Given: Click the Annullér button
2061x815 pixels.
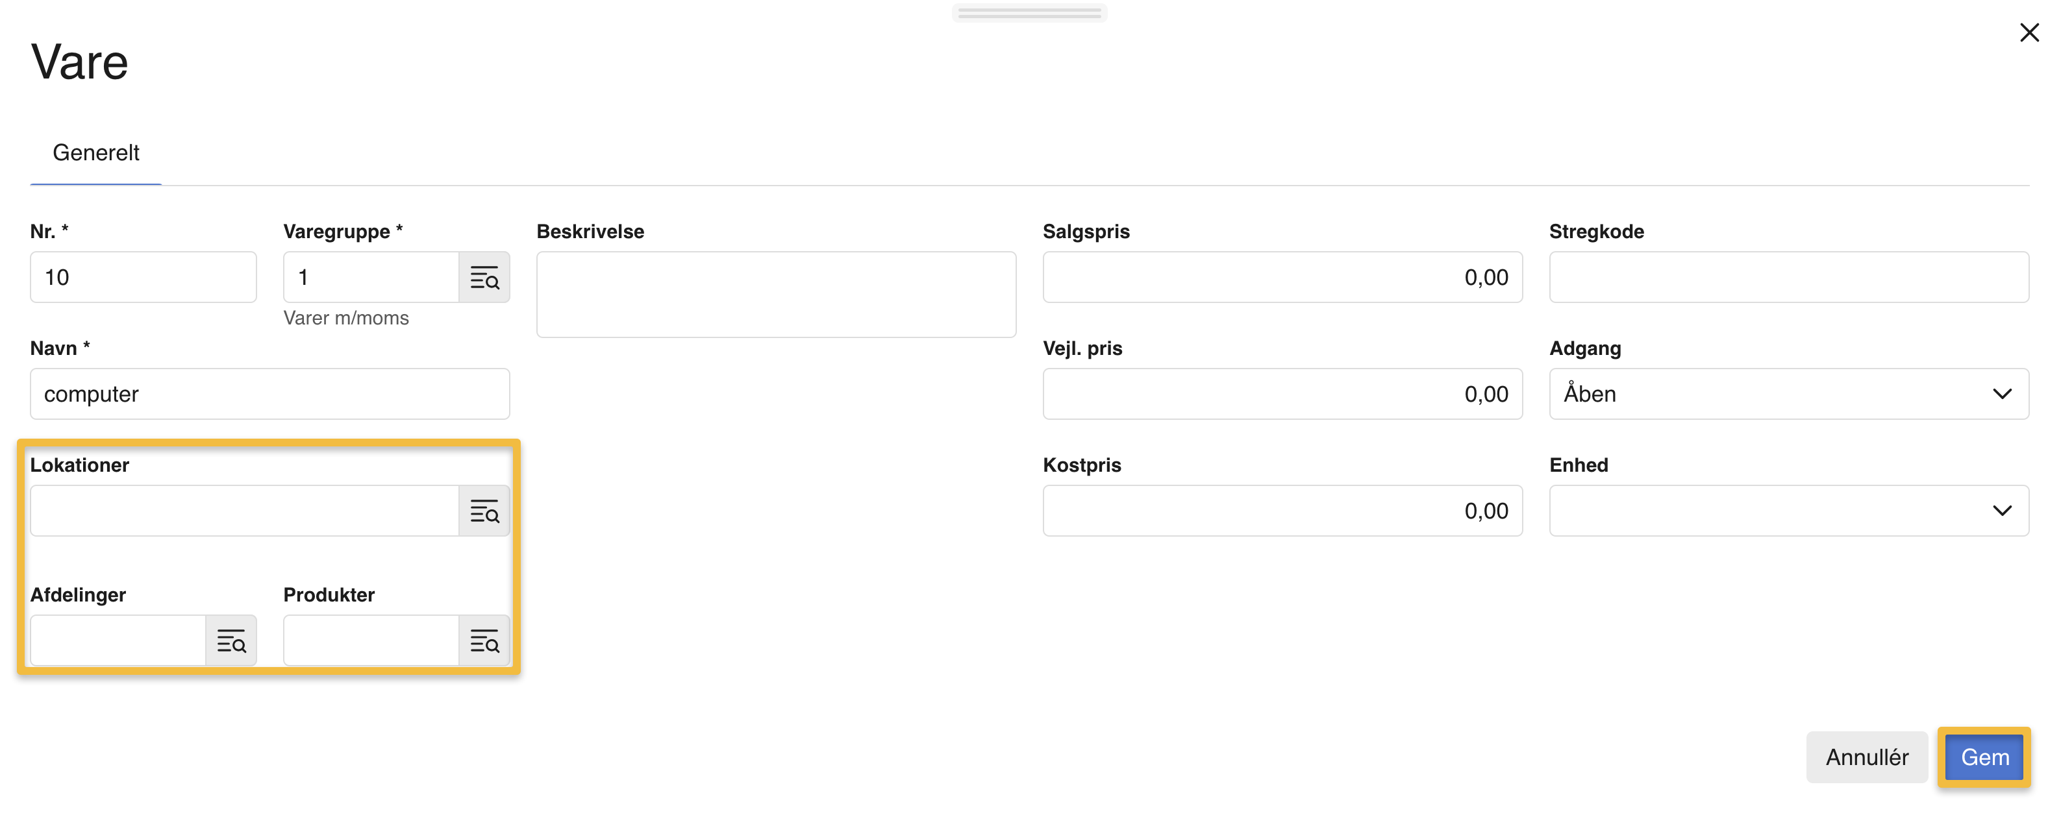Looking at the screenshot, I should point(1866,757).
